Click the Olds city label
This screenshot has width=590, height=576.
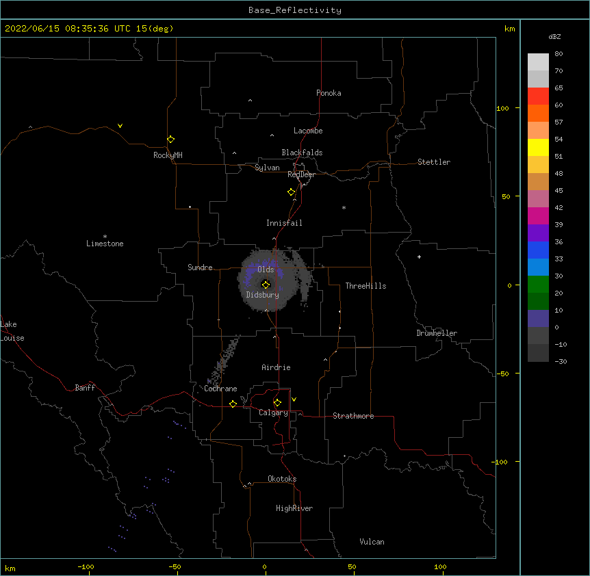point(266,270)
